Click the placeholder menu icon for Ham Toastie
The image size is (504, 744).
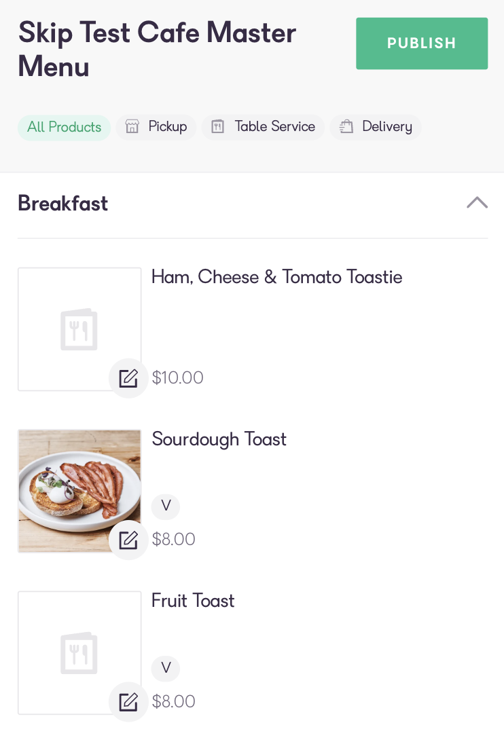click(x=79, y=329)
